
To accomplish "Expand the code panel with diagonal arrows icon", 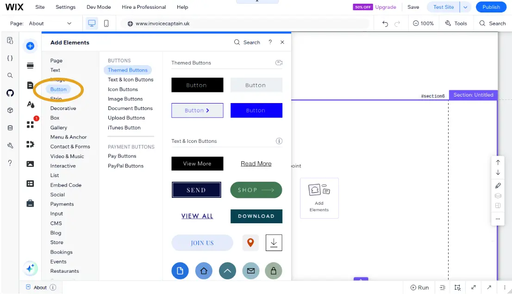I will click(474, 288).
